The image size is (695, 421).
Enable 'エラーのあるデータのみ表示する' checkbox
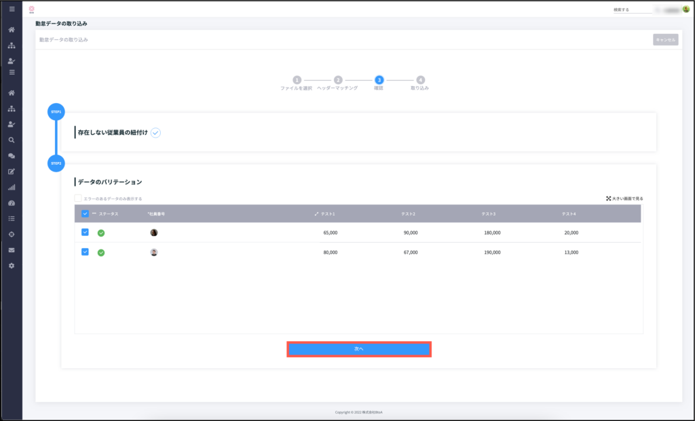pyautogui.click(x=78, y=199)
